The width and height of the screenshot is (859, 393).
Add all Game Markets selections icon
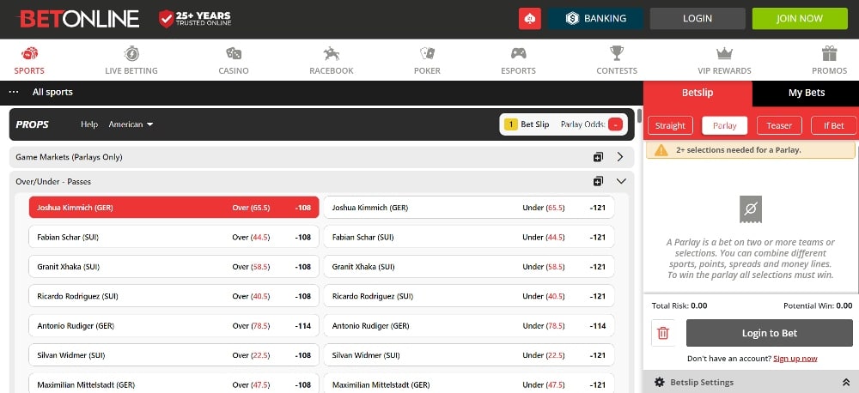click(x=598, y=157)
